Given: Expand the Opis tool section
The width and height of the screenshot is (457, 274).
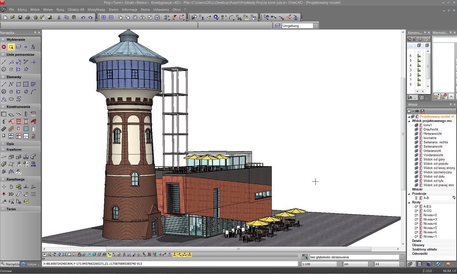Looking at the screenshot, I should (x=3, y=144).
